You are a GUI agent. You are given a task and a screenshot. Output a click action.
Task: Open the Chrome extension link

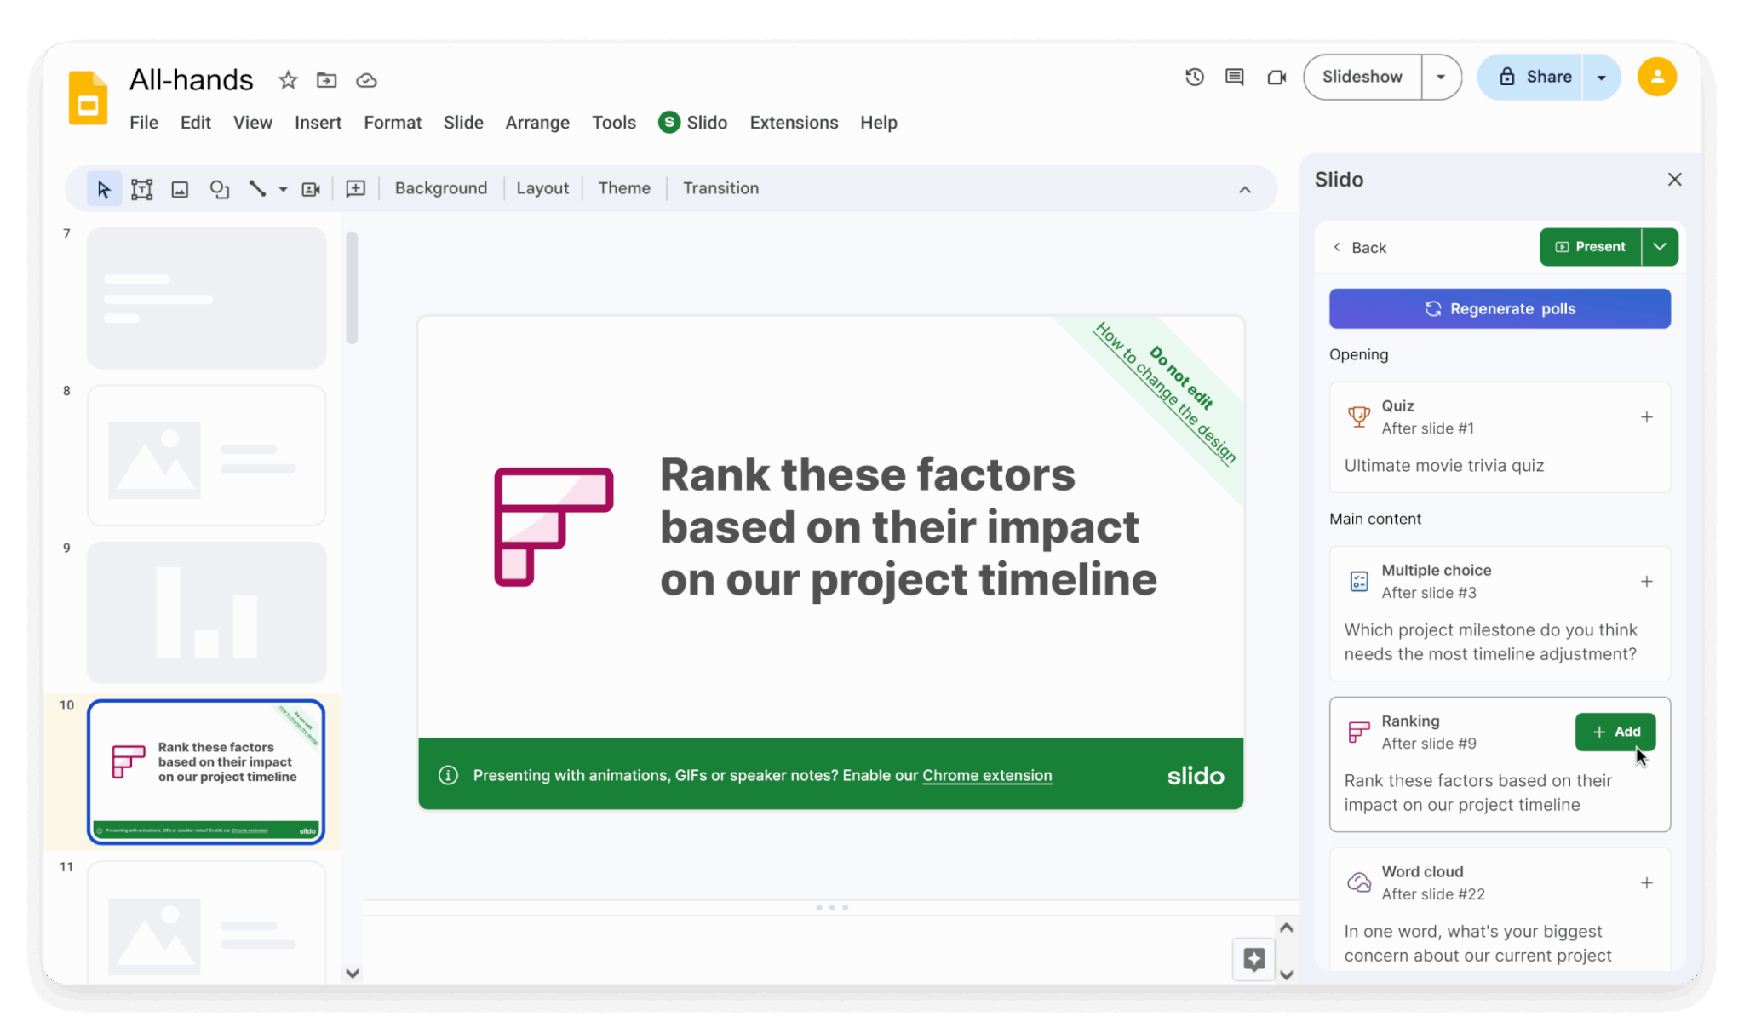click(987, 775)
